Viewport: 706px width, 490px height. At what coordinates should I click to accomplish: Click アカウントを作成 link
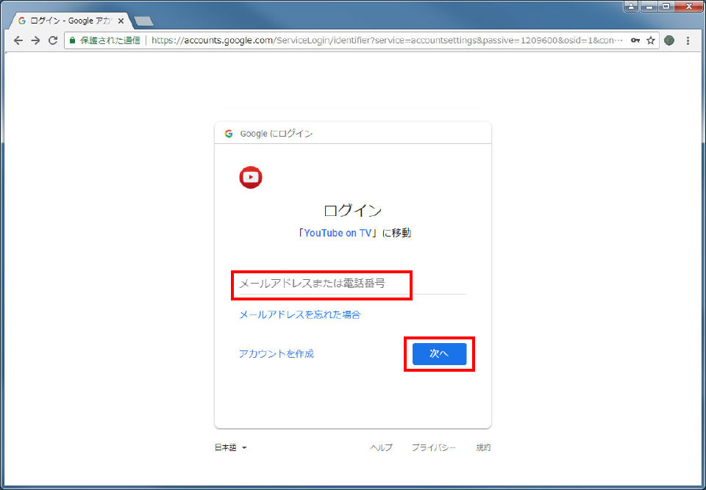coord(277,353)
